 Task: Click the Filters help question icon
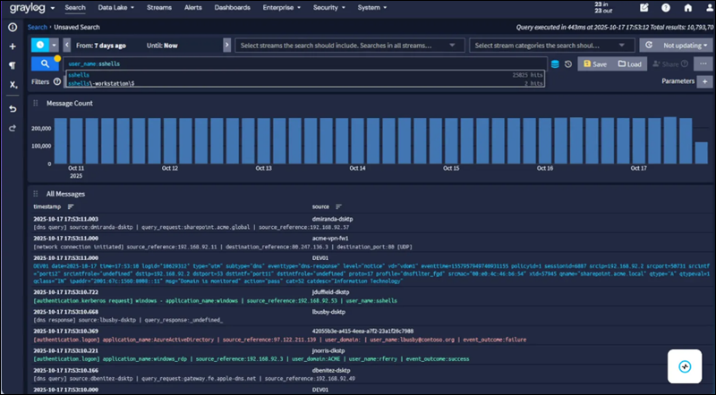tap(57, 81)
